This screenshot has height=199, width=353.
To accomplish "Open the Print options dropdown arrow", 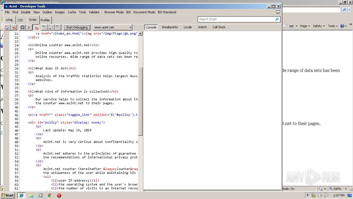I will (x=296, y=26).
